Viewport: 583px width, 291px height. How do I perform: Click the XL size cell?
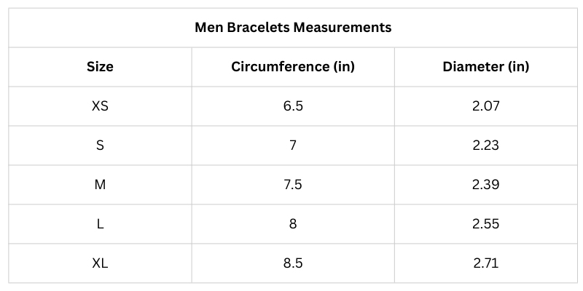coord(100,263)
